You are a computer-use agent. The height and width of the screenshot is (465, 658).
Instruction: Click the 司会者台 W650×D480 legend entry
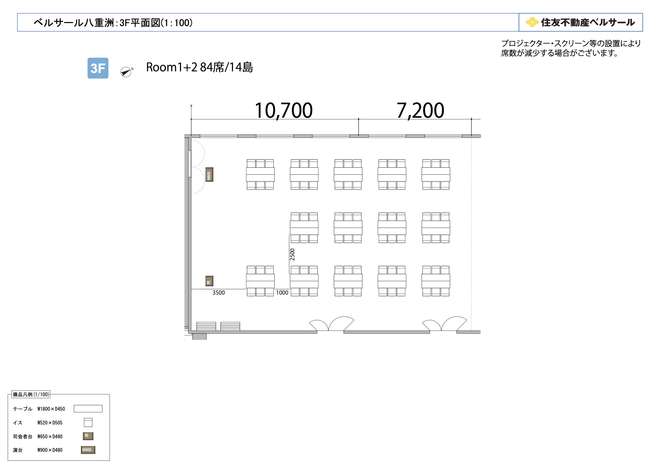(x=38, y=436)
